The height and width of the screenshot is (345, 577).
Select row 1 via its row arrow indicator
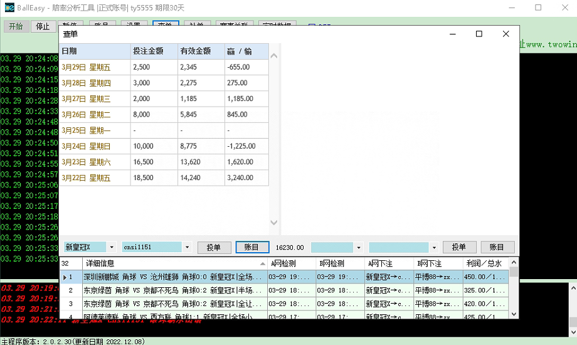tap(65, 277)
